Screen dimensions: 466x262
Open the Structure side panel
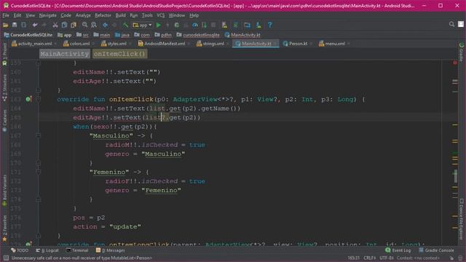[x=4, y=87]
